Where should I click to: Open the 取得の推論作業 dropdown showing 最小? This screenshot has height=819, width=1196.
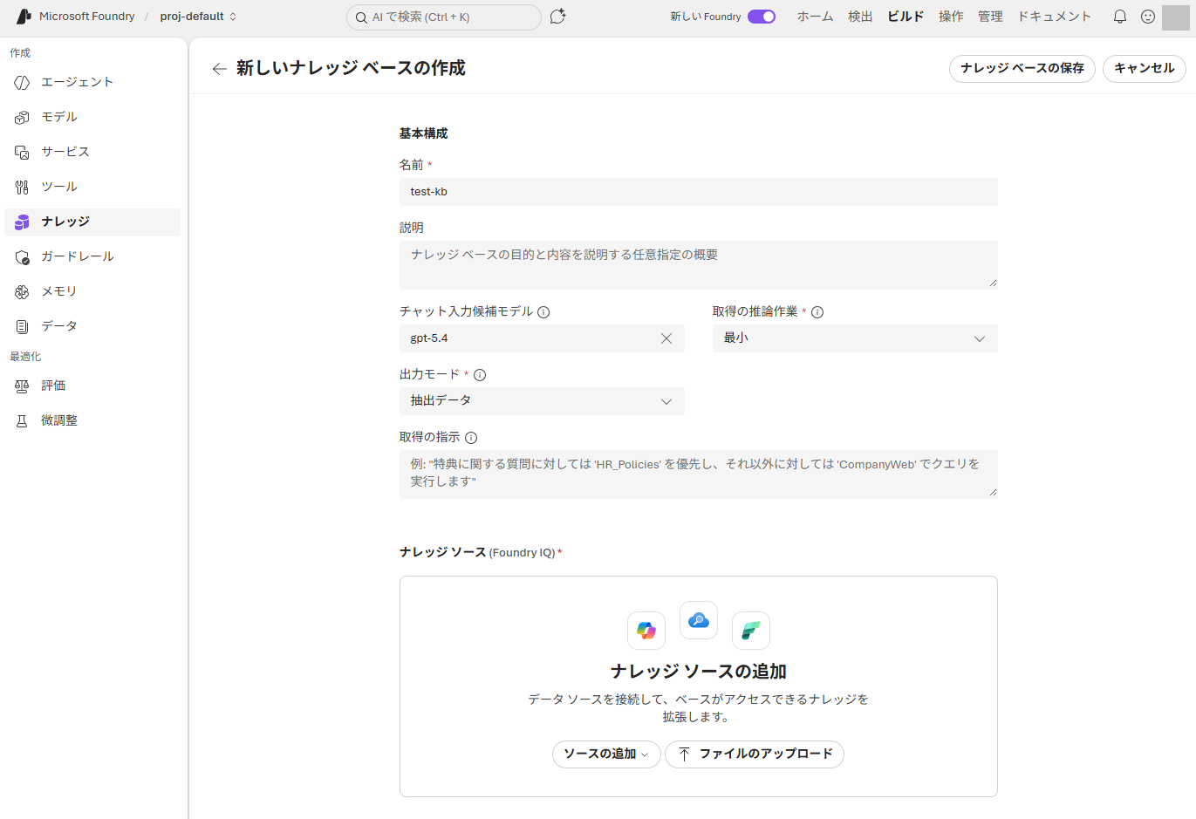point(855,338)
